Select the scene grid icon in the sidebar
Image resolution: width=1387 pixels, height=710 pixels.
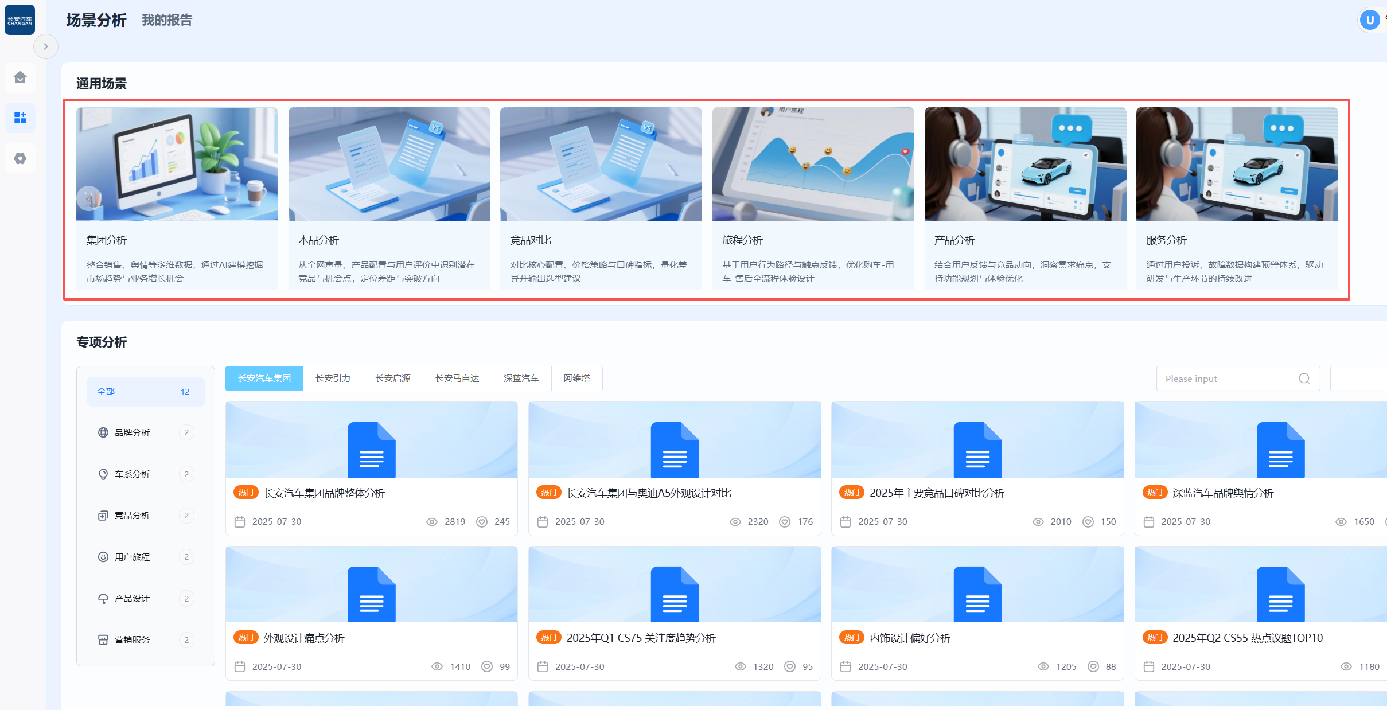tap(20, 118)
